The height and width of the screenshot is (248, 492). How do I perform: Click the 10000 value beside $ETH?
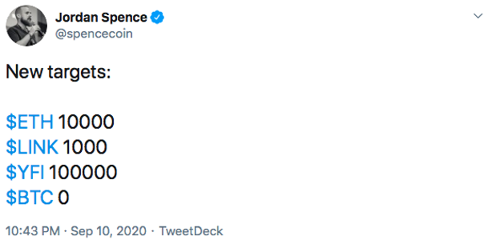pos(86,122)
